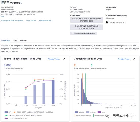This screenshot has width=140, height=122.
Task: Click the open access padlock icon
Action: pos(107,22)
